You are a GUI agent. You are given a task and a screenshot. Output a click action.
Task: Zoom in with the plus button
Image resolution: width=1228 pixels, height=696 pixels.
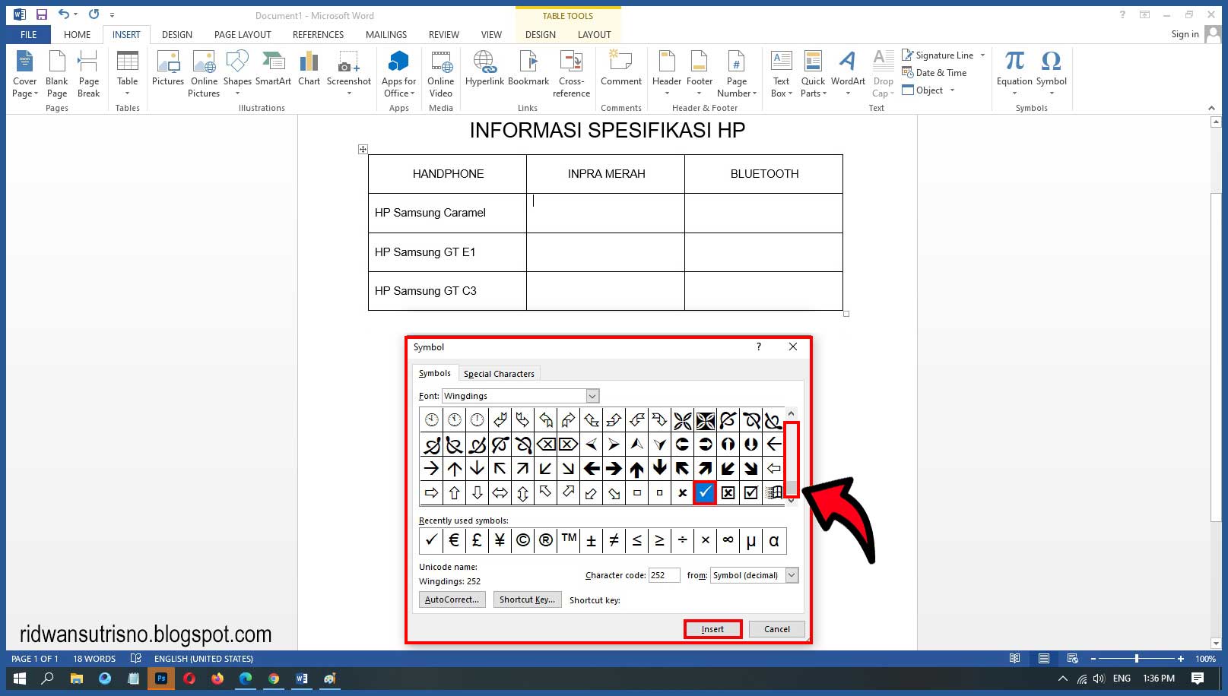coord(1181,659)
